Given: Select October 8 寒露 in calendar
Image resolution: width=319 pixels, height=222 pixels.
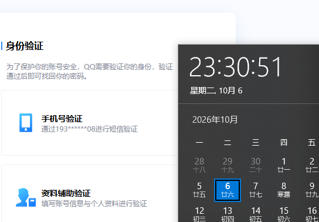Looking at the screenshot, I should (284, 190).
